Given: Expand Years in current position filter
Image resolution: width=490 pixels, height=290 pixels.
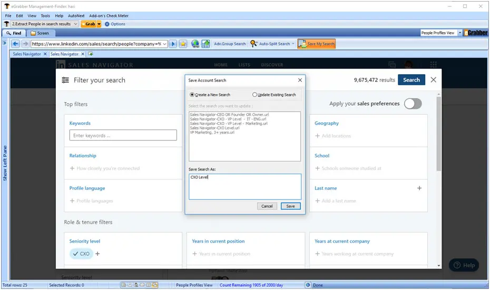Looking at the screenshot, I should [x=221, y=254].
